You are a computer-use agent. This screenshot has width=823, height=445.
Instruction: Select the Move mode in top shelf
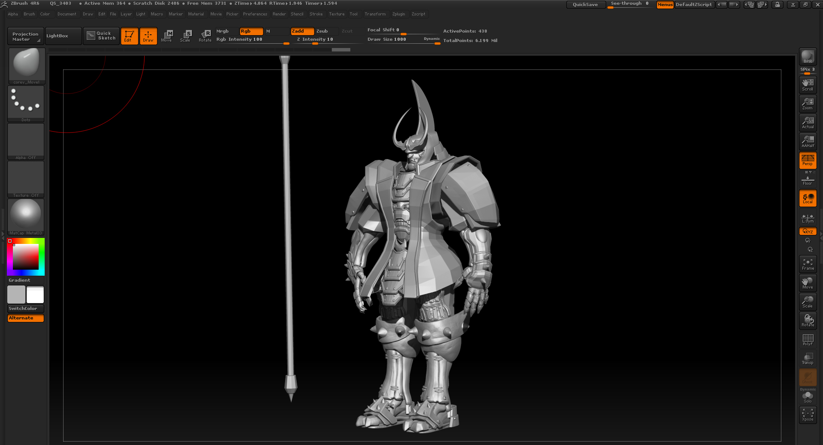pos(167,36)
